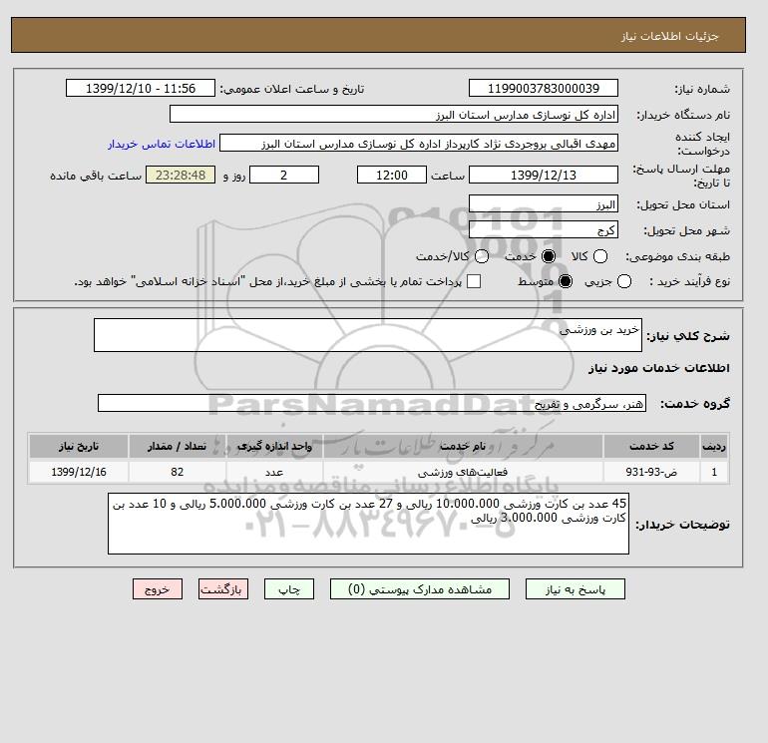Click the واحد اندازه گیری column header

click(274, 446)
